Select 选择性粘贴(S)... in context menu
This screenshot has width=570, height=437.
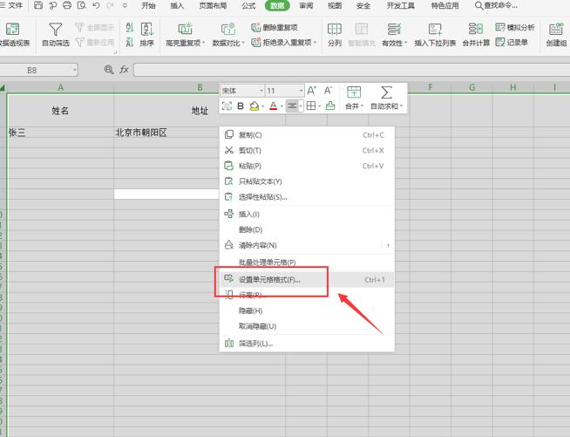[x=307, y=197]
